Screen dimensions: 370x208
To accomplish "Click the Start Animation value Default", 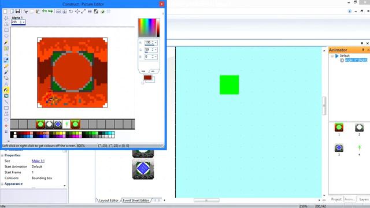I will pyautogui.click(x=37, y=166).
